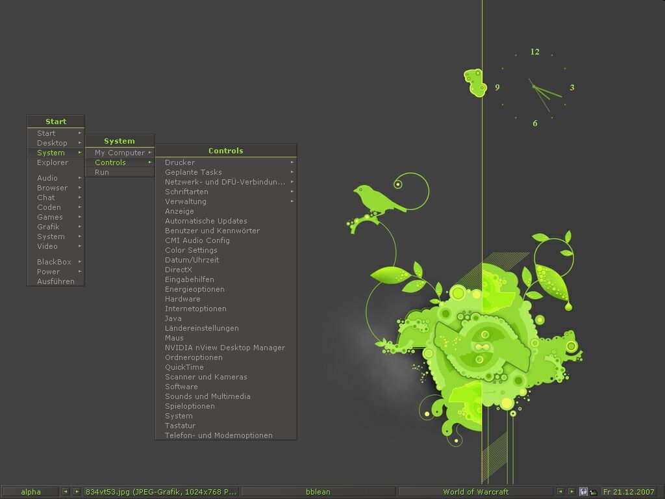Open Sounds und Multimedia
Image resolution: width=665 pixels, height=499 pixels.
click(x=225, y=396)
